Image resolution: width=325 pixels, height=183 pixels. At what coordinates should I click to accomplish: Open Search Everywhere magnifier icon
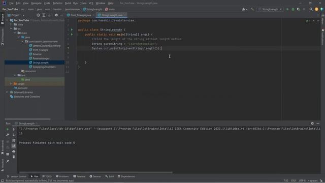(x=311, y=9)
